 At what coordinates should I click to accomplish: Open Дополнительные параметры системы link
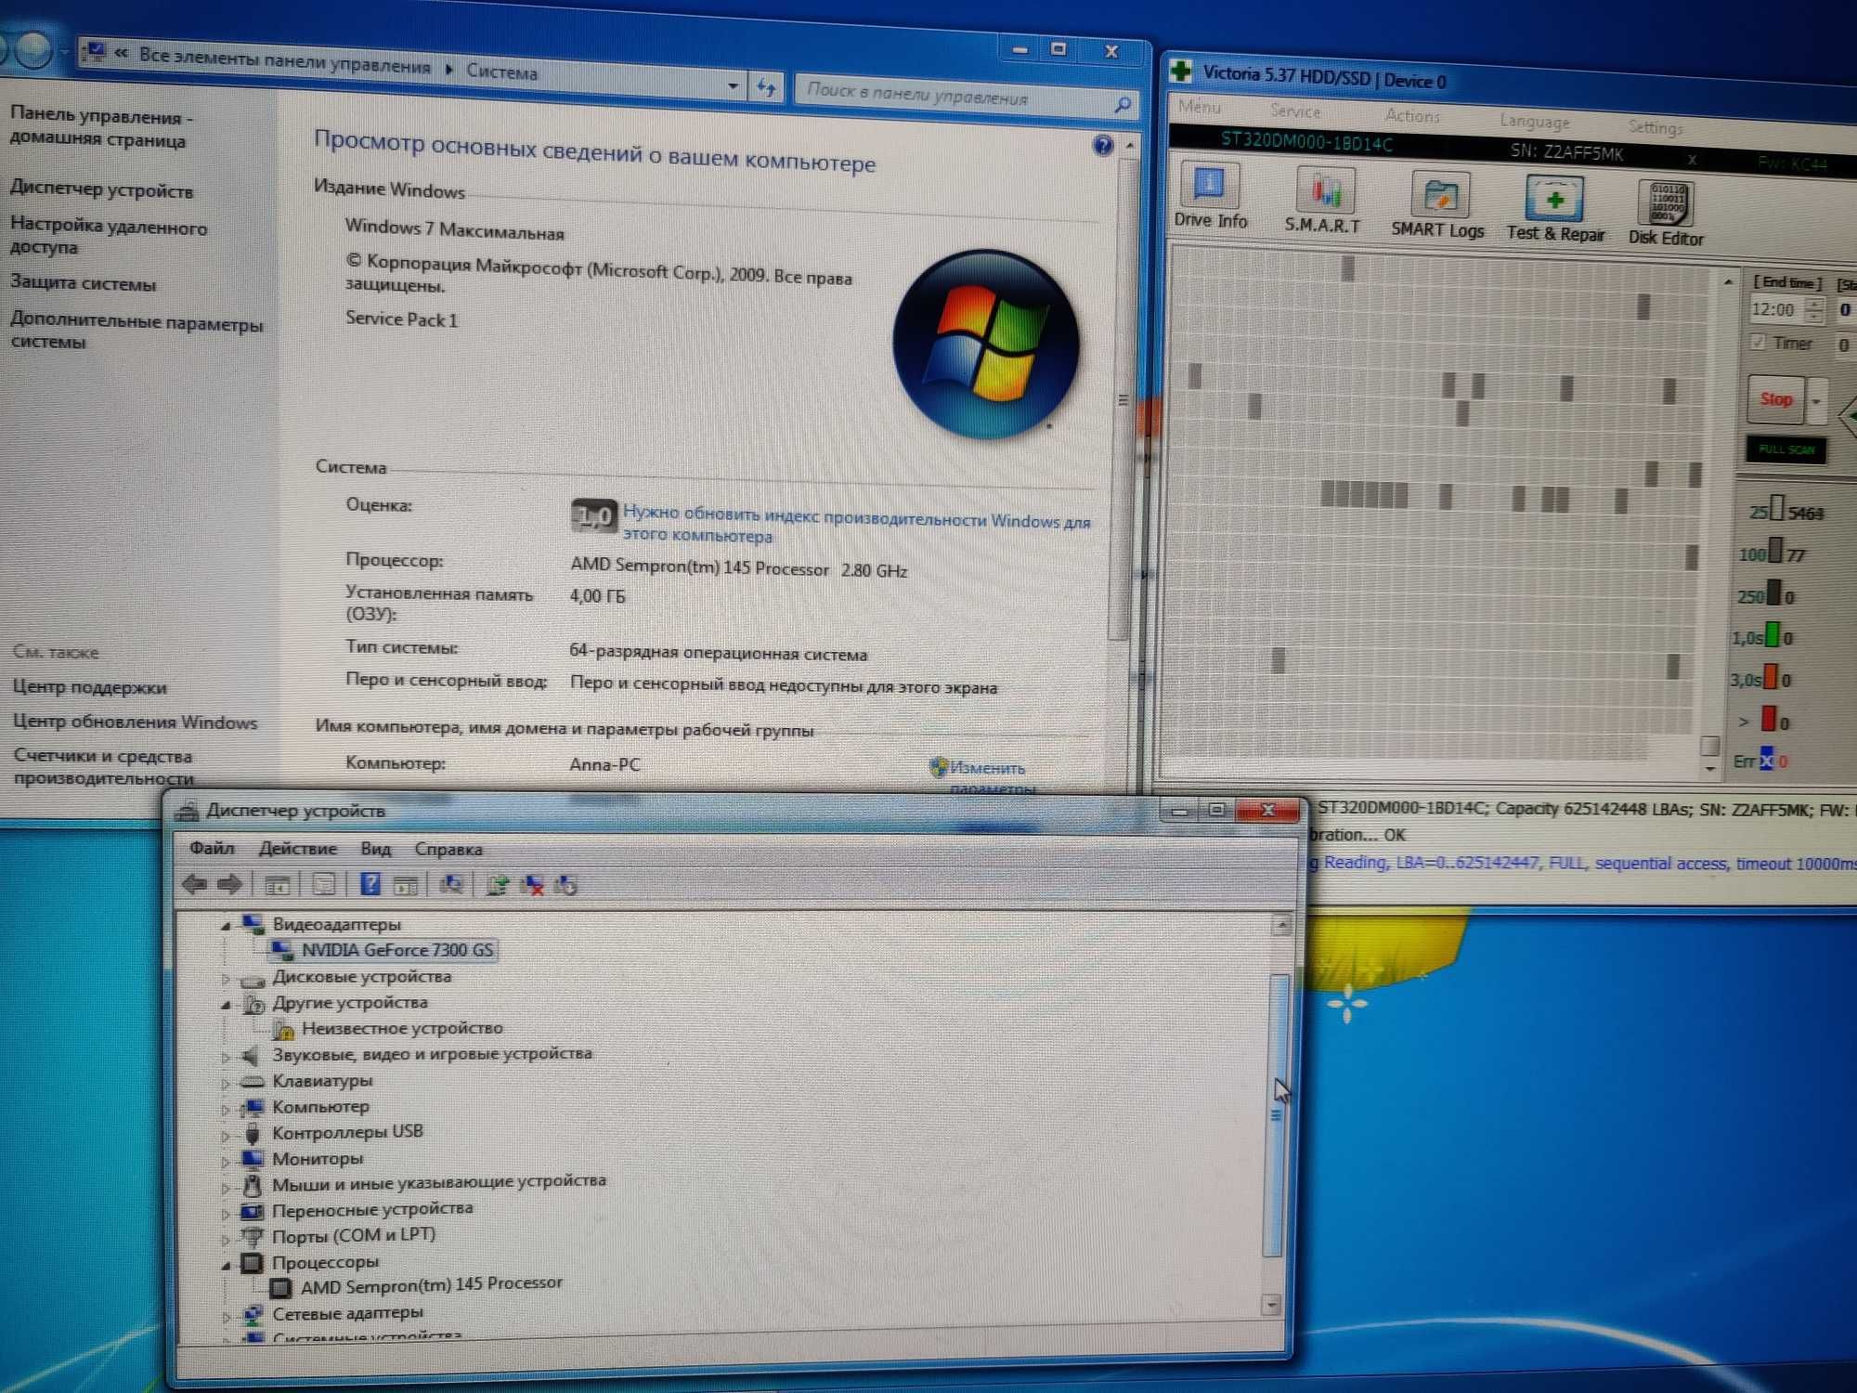pyautogui.click(x=136, y=332)
